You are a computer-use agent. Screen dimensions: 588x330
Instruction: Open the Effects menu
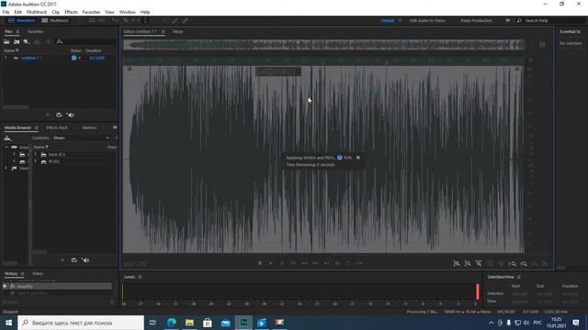(x=71, y=12)
